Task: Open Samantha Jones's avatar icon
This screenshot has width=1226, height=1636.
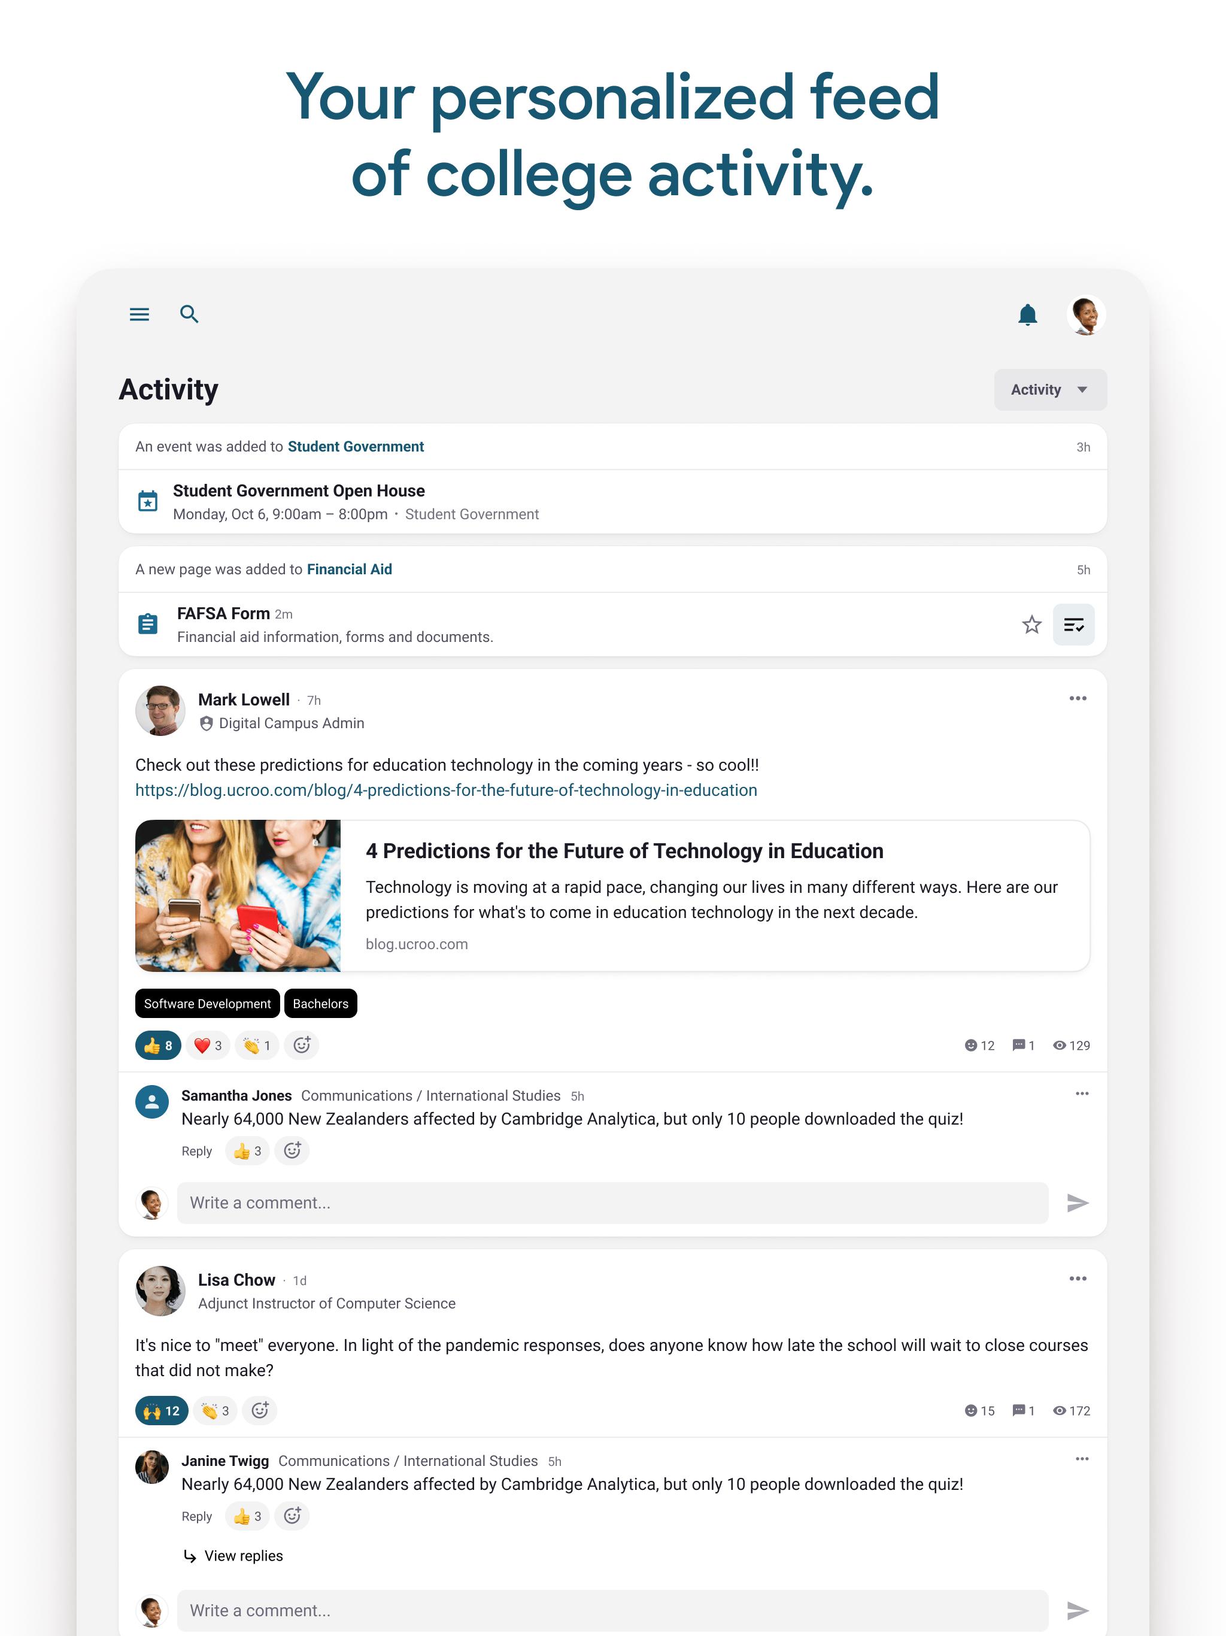Action: point(151,1102)
